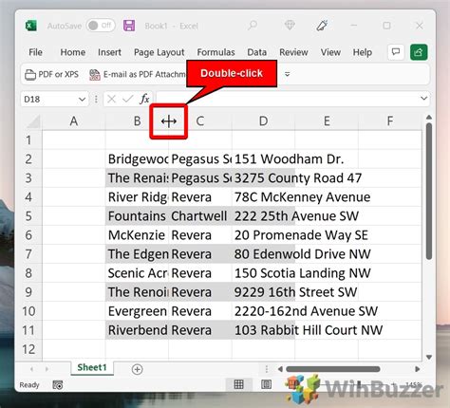
Task: Open the search magnifier in title bar
Action: pyautogui.click(x=253, y=26)
